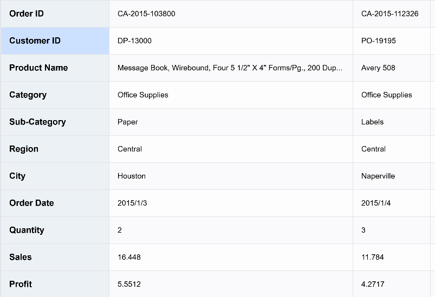Viewport: 435px width, 297px height.
Task: Select the Quantity row header
Action: [54, 230]
